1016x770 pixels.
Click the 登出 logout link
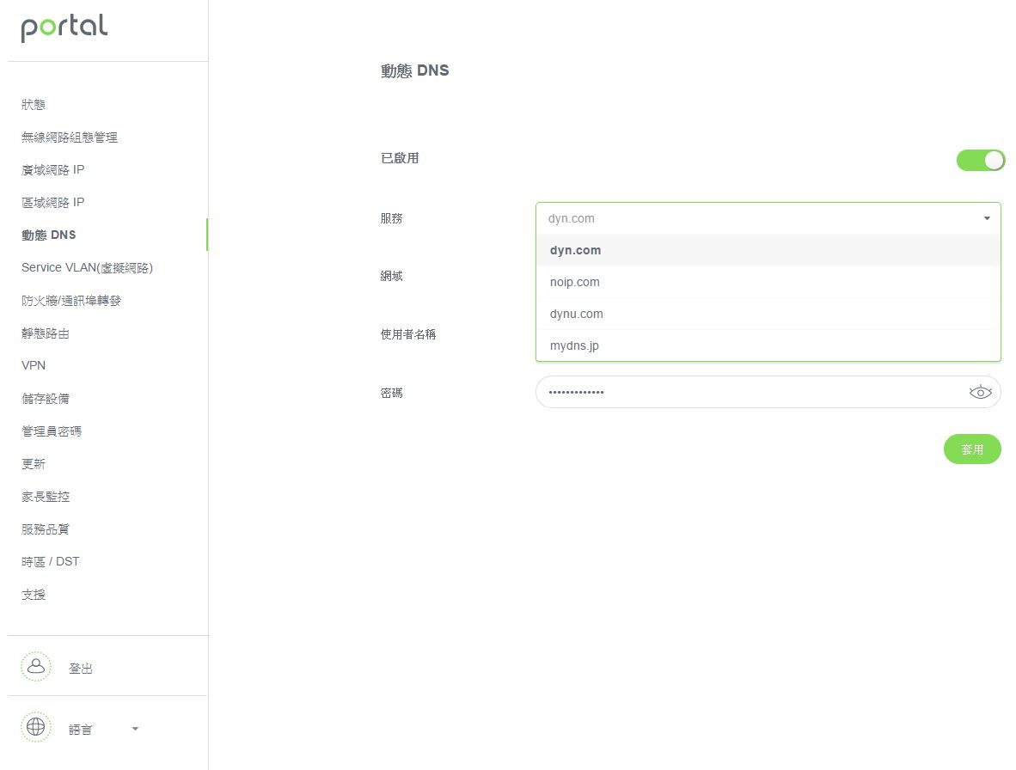(x=80, y=669)
